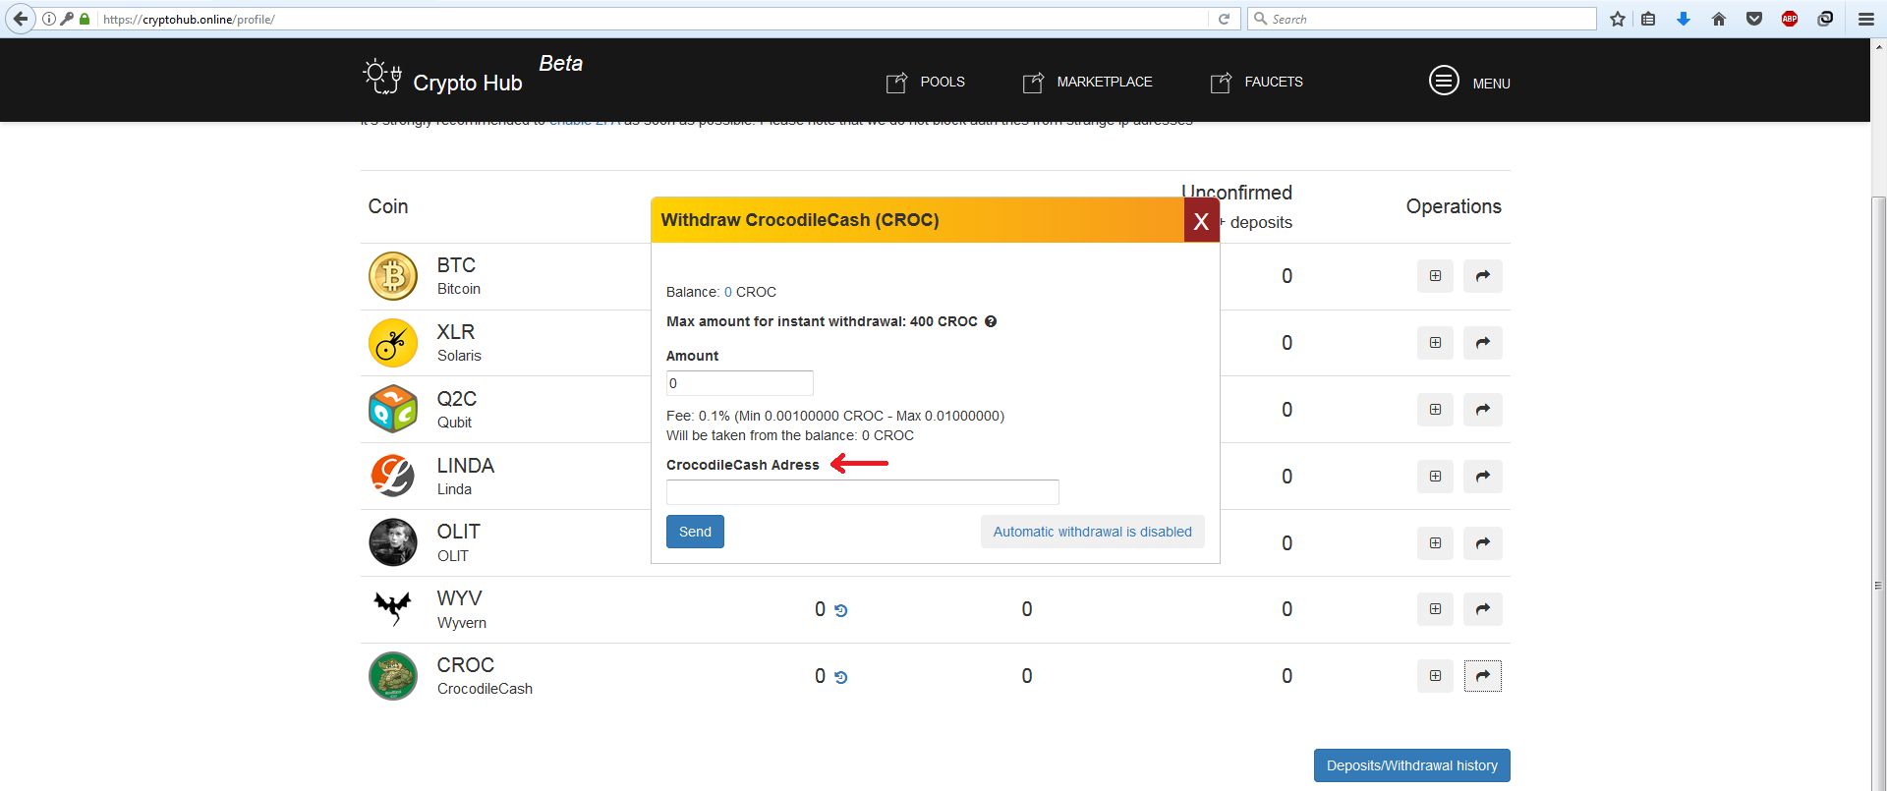Open the site MENU hamburger
The width and height of the screenshot is (1887, 791).
coord(1469,82)
